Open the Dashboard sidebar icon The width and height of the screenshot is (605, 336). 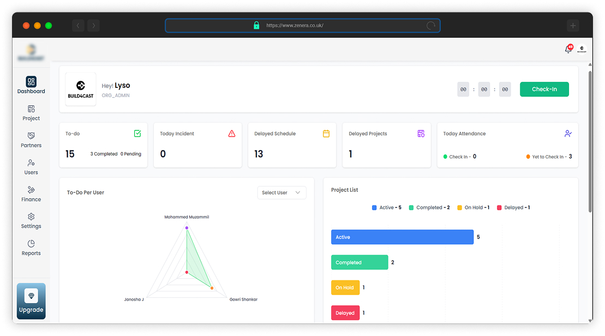point(31,81)
